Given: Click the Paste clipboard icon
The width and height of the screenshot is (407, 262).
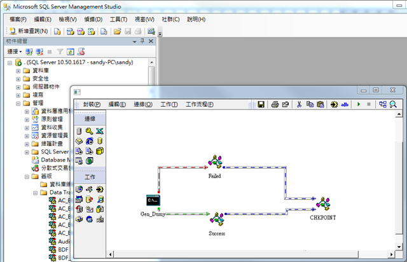Looking at the screenshot, I should 321,104.
